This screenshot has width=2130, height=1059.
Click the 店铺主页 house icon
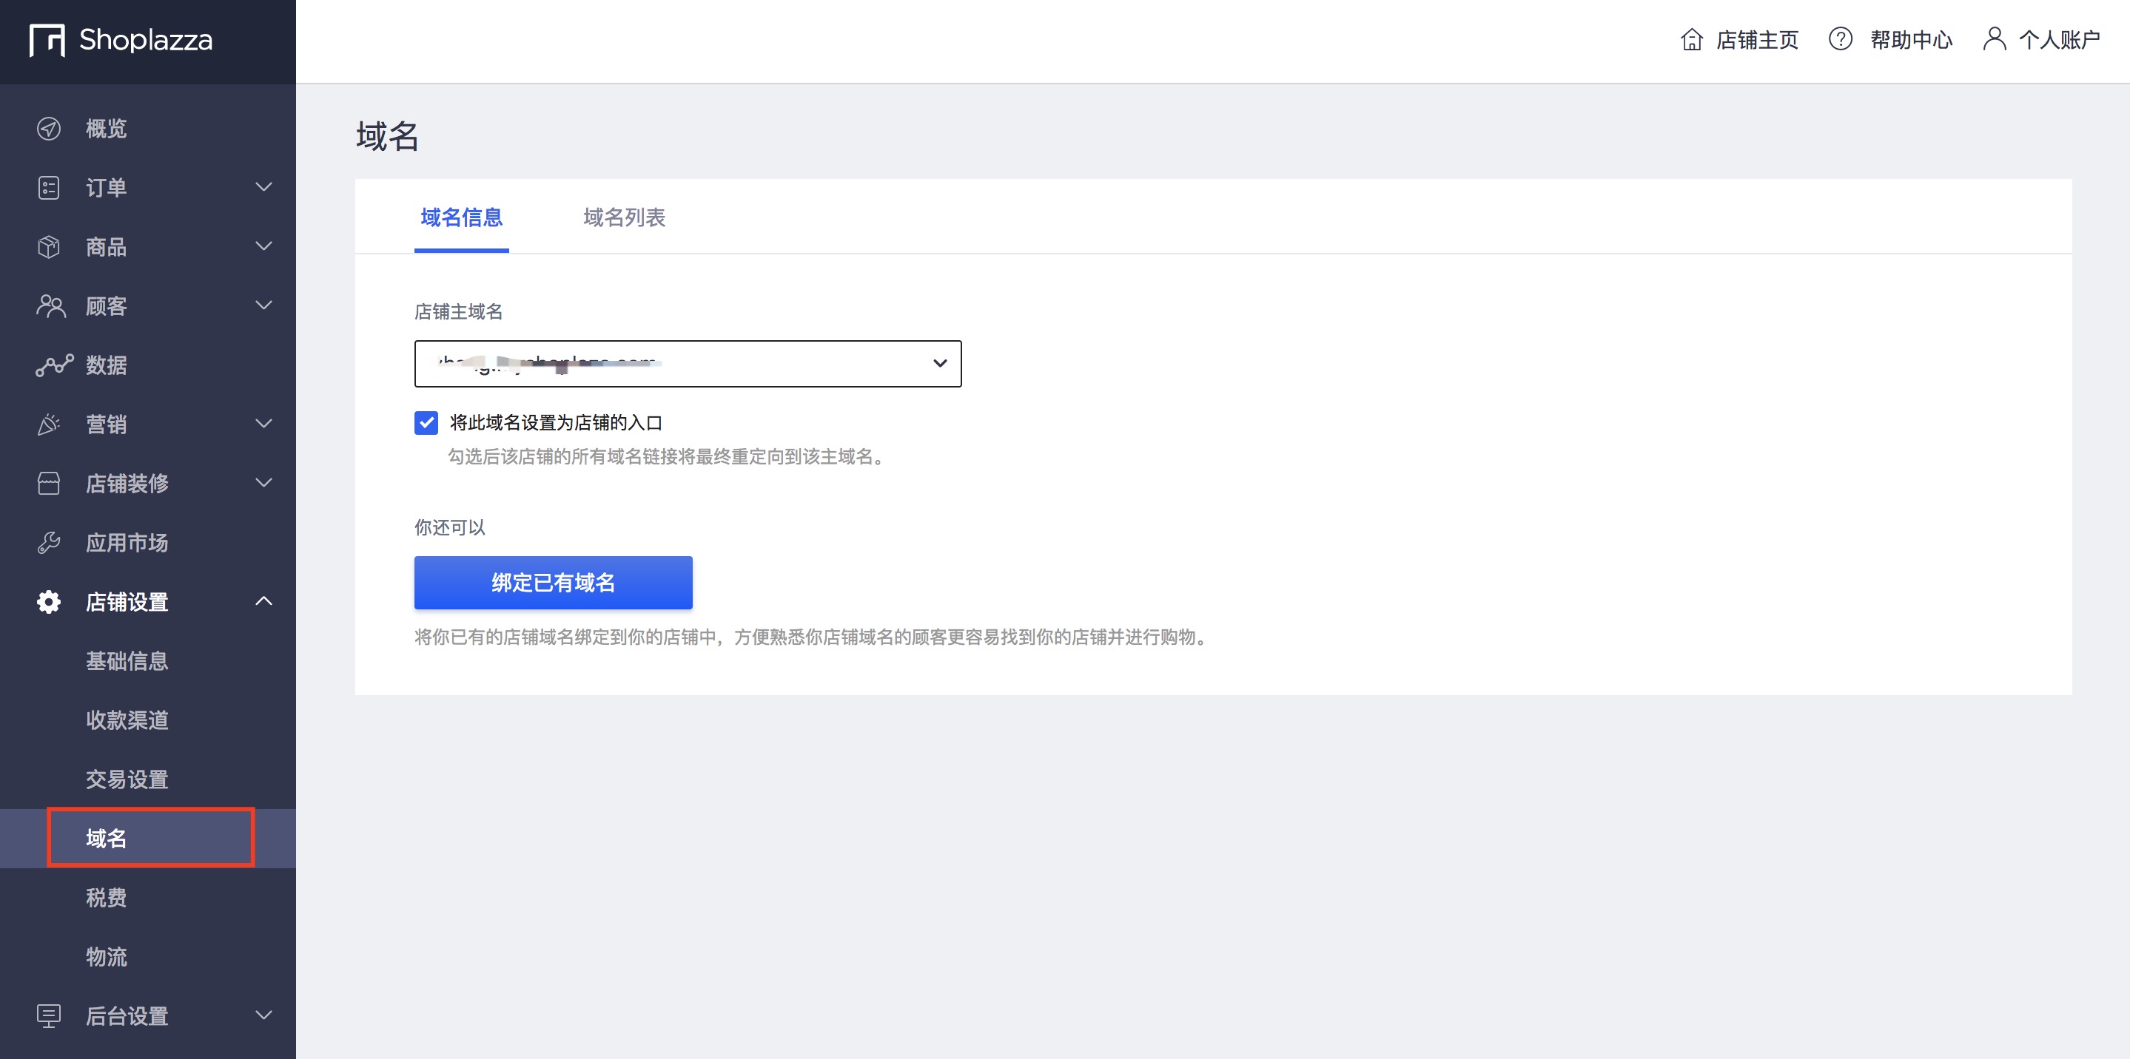click(1692, 40)
